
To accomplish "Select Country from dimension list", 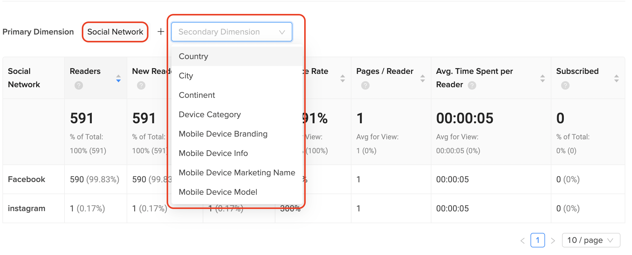I will pos(193,56).
